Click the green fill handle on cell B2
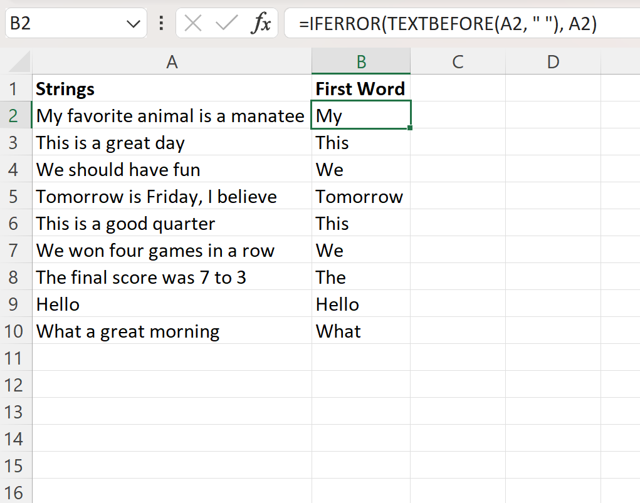The height and width of the screenshot is (503, 640). (x=410, y=128)
